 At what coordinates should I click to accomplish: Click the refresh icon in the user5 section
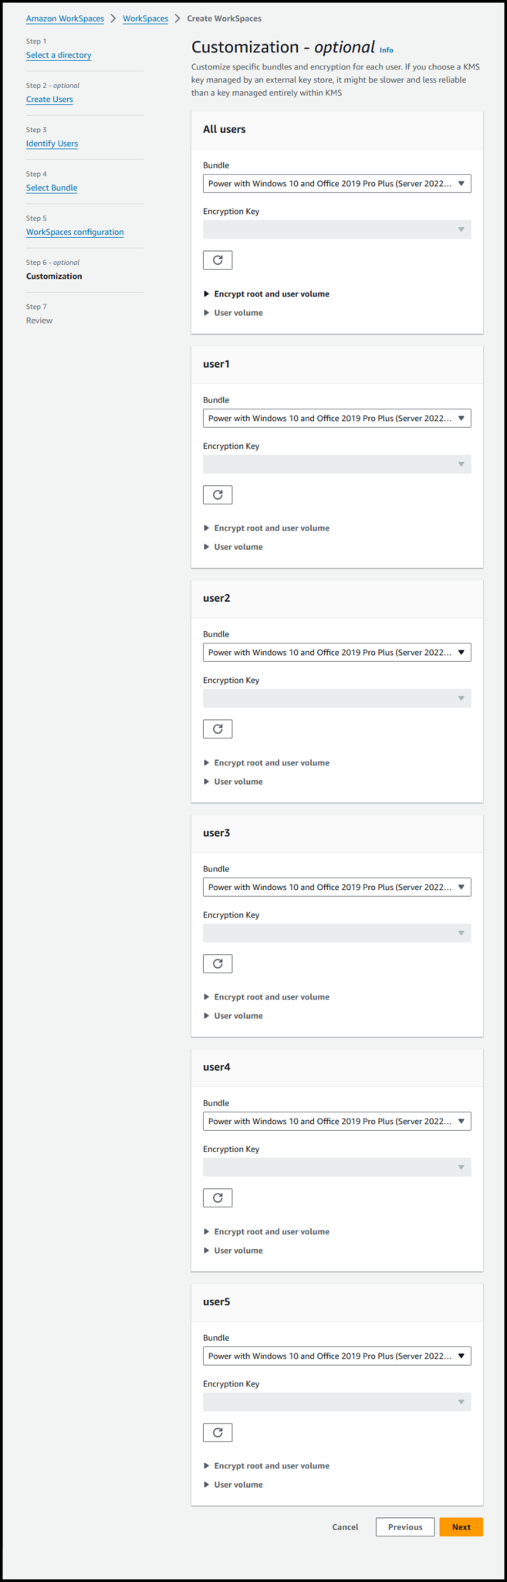click(x=217, y=1432)
